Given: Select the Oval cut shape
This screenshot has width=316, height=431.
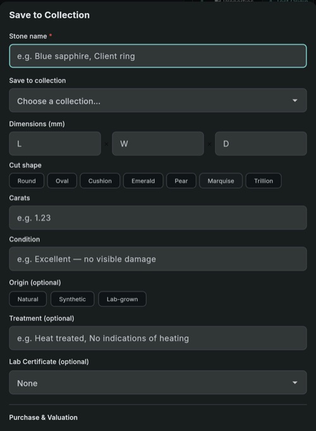Looking at the screenshot, I should tap(62, 181).
